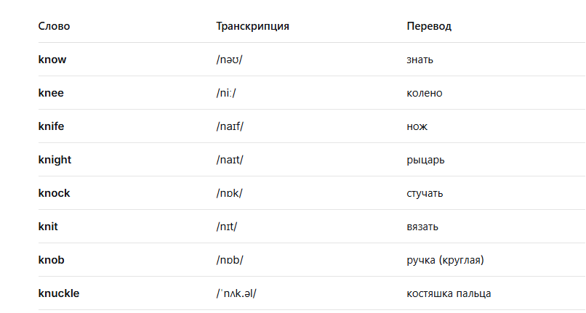The width and height of the screenshot is (586, 313).
Task: Click translation 'вязать'
Action: pos(422,227)
